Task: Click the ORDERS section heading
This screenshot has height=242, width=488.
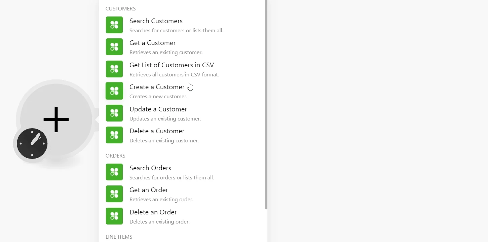Action: [115, 155]
